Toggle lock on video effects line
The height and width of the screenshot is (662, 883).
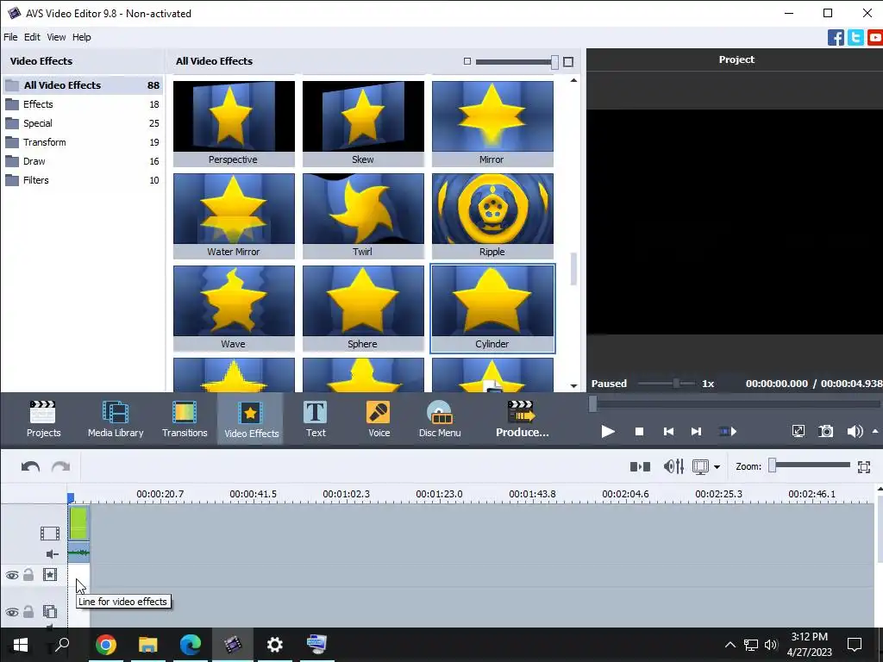28,575
